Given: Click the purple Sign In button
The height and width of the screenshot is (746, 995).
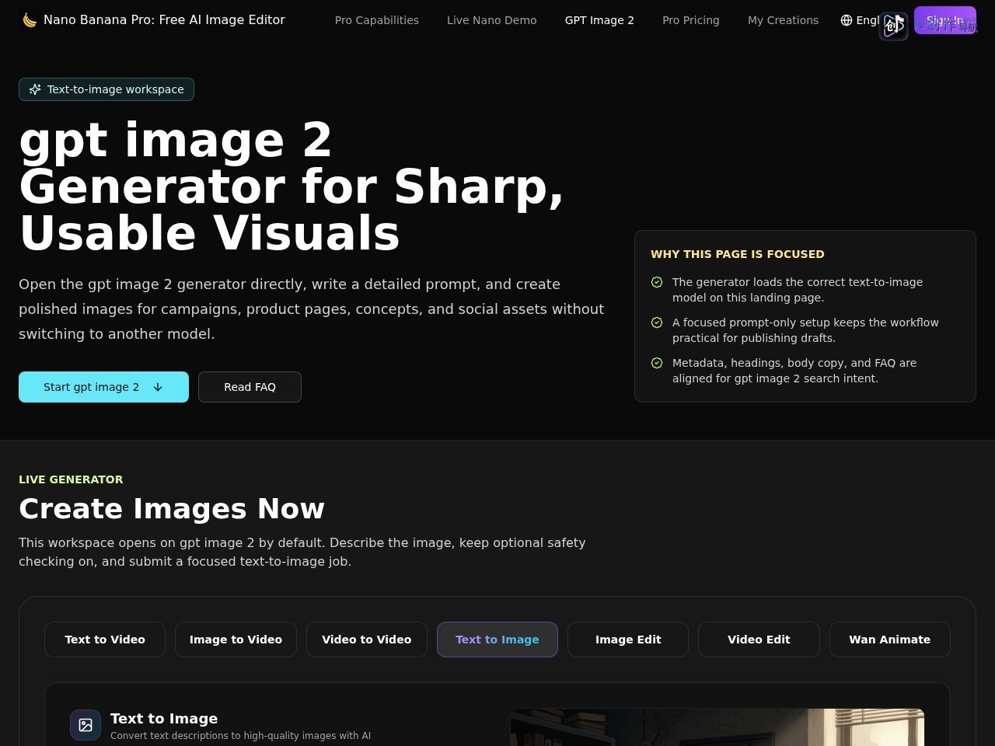Looking at the screenshot, I should (945, 20).
